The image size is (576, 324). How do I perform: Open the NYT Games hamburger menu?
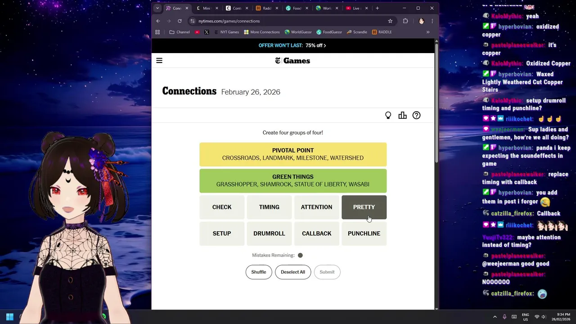point(159,61)
